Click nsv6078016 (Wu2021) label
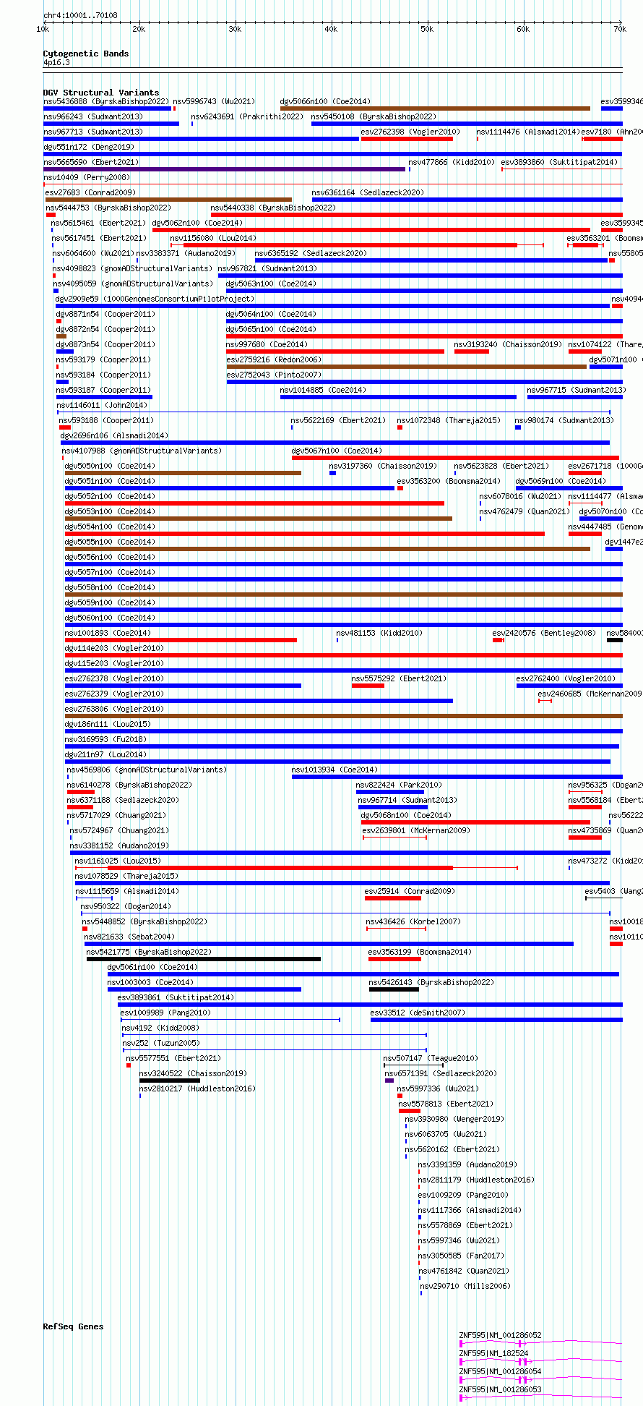Screen dimensions: 643x1406 [520, 496]
